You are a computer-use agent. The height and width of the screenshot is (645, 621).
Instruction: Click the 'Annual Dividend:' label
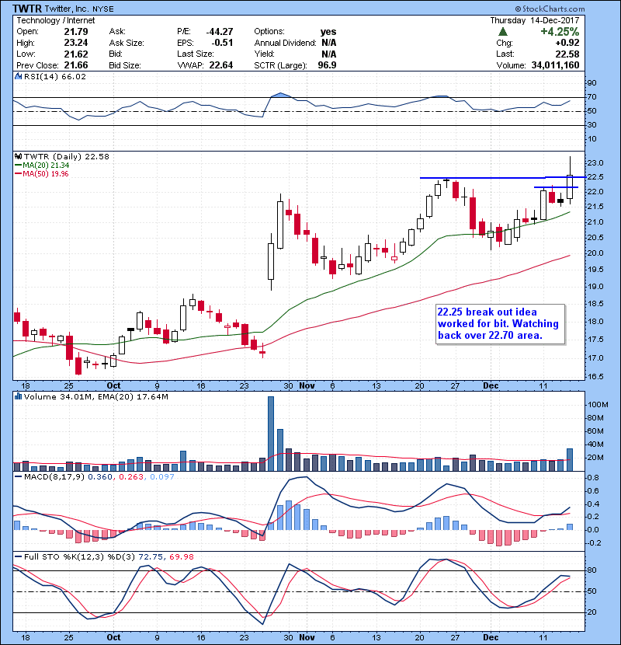point(285,43)
